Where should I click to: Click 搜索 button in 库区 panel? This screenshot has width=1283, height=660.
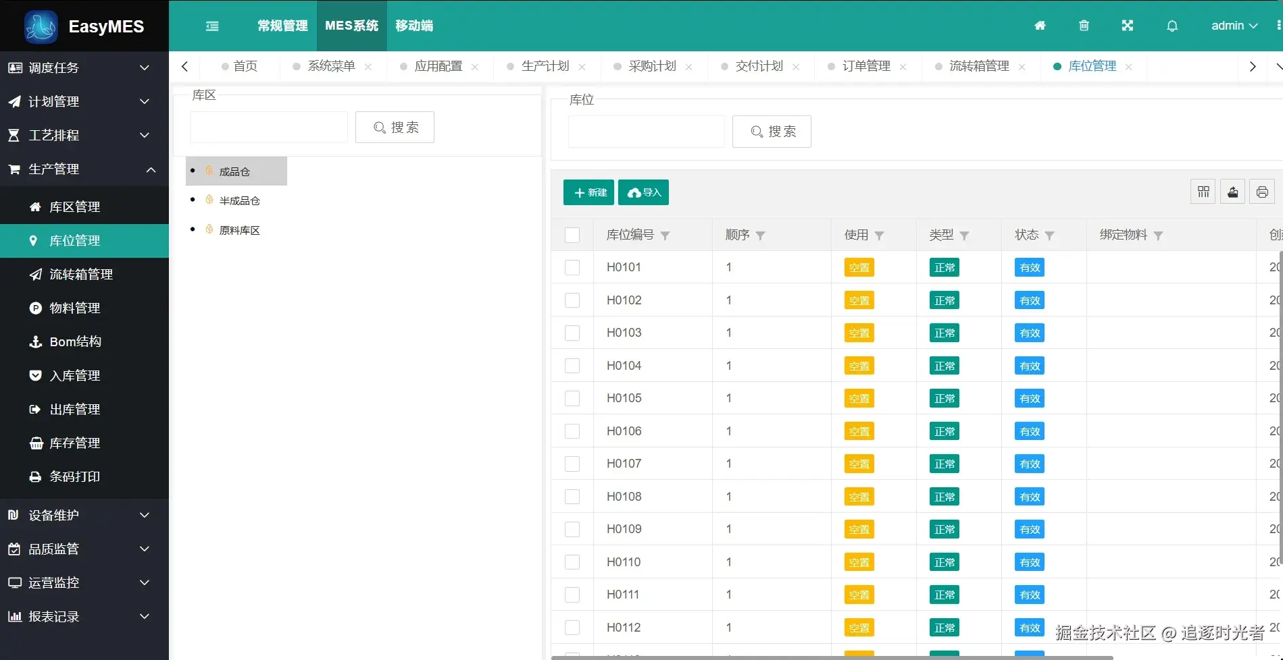click(395, 128)
